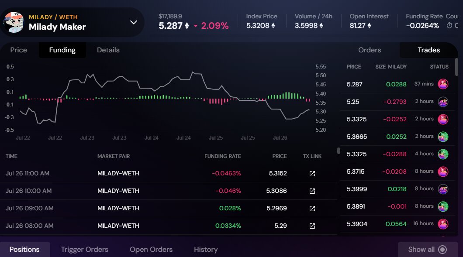Open the Details tab
463x257 pixels.
click(108, 50)
